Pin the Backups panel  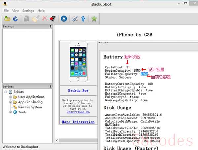(x=50, y=26)
